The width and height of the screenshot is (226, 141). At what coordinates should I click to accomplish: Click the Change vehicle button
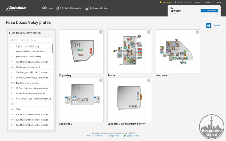click(209, 10)
